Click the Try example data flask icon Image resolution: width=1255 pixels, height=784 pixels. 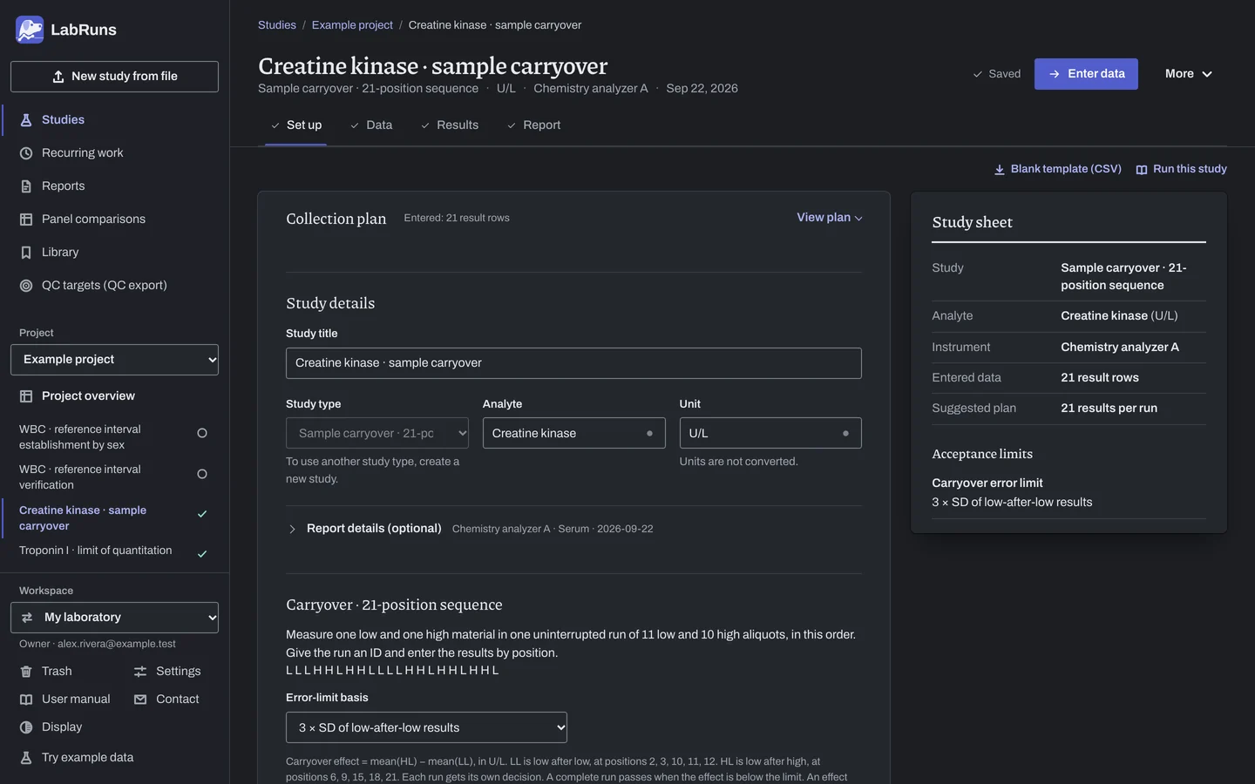(26, 758)
